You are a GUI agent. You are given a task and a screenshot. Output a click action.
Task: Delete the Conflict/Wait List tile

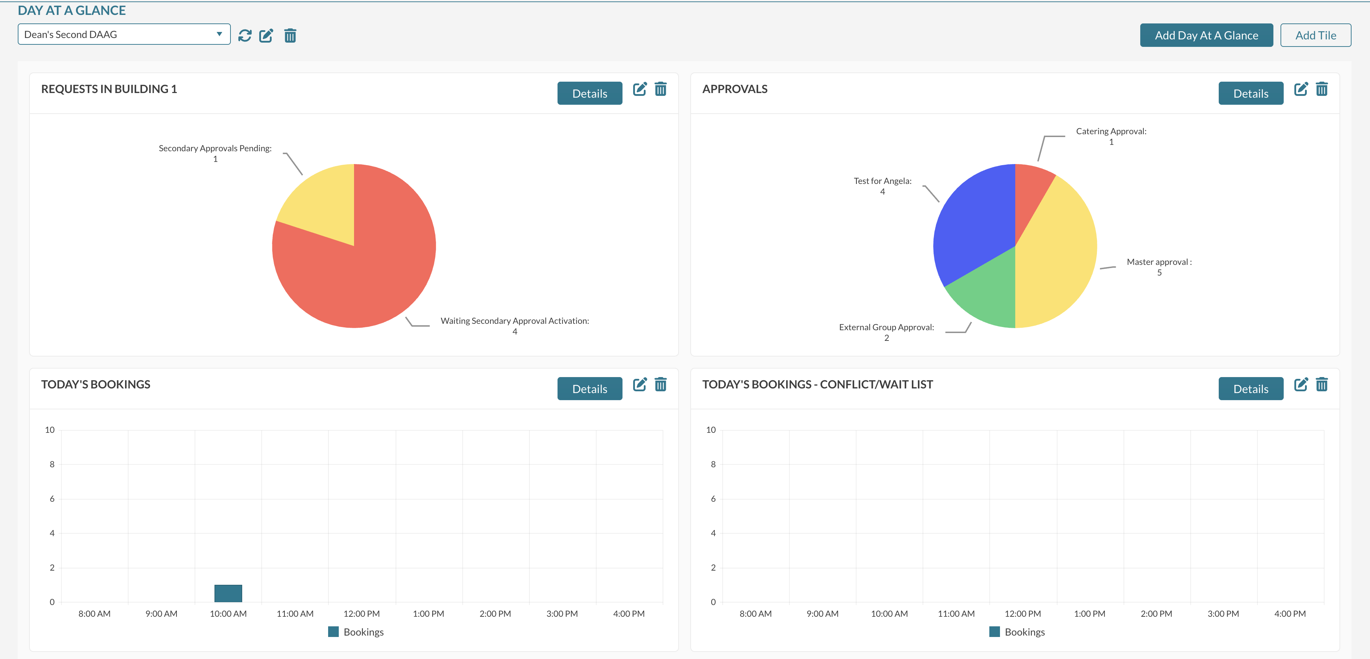coord(1322,384)
